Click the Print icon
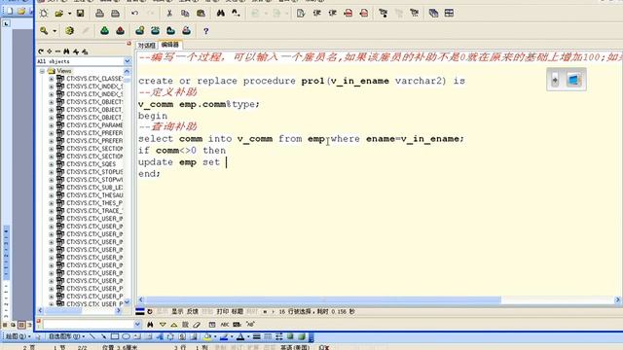Viewport: 623px width, 350px height. tap(99, 14)
